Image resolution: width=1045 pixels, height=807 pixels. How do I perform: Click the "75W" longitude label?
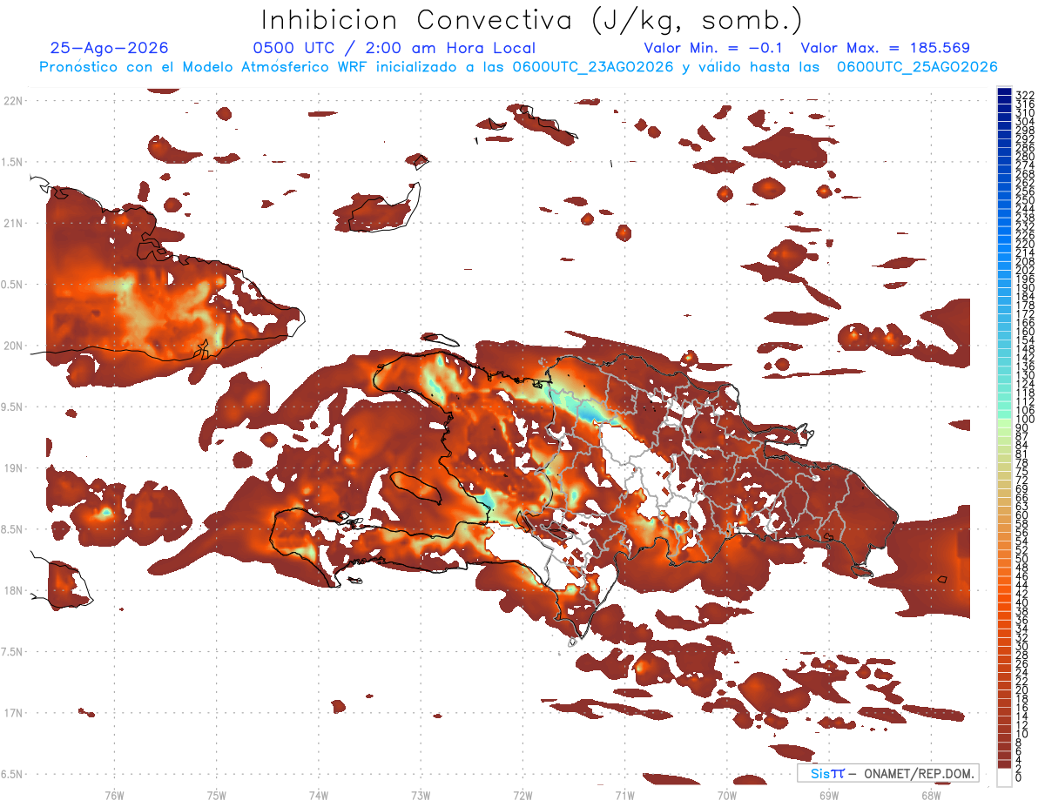(217, 795)
